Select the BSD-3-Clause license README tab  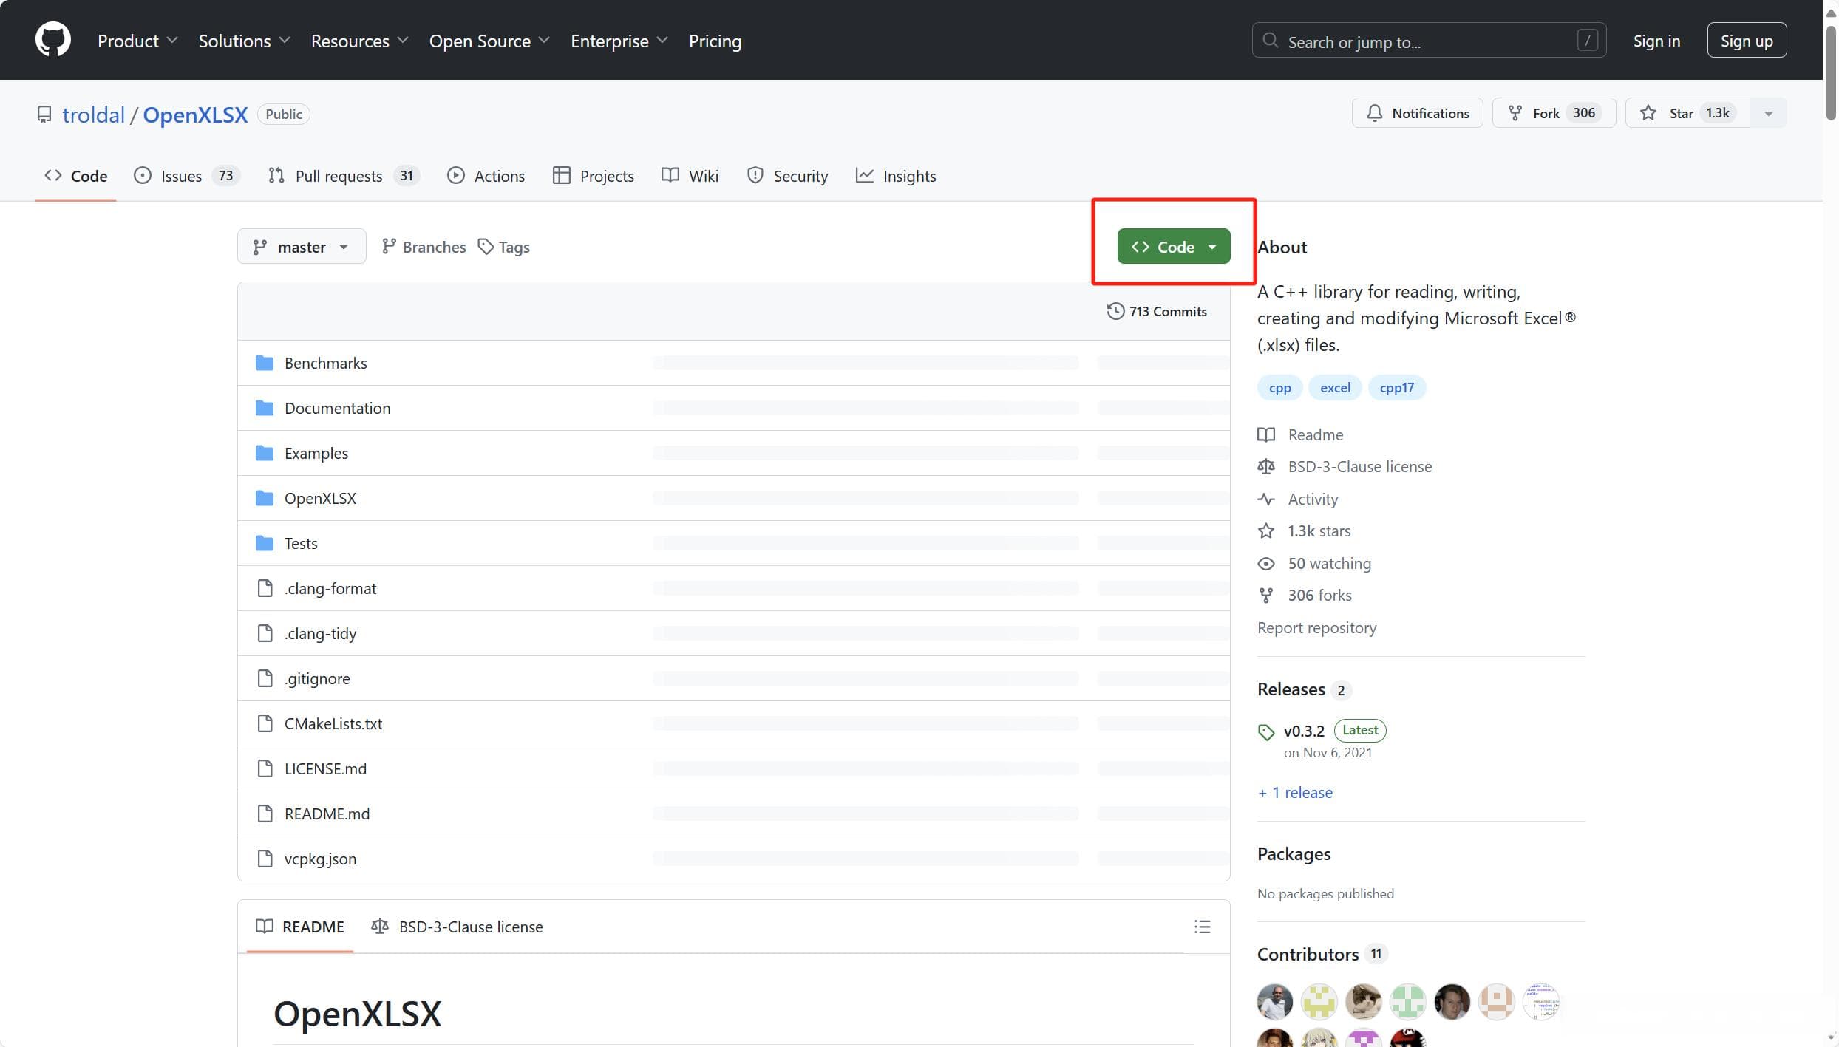point(457,927)
